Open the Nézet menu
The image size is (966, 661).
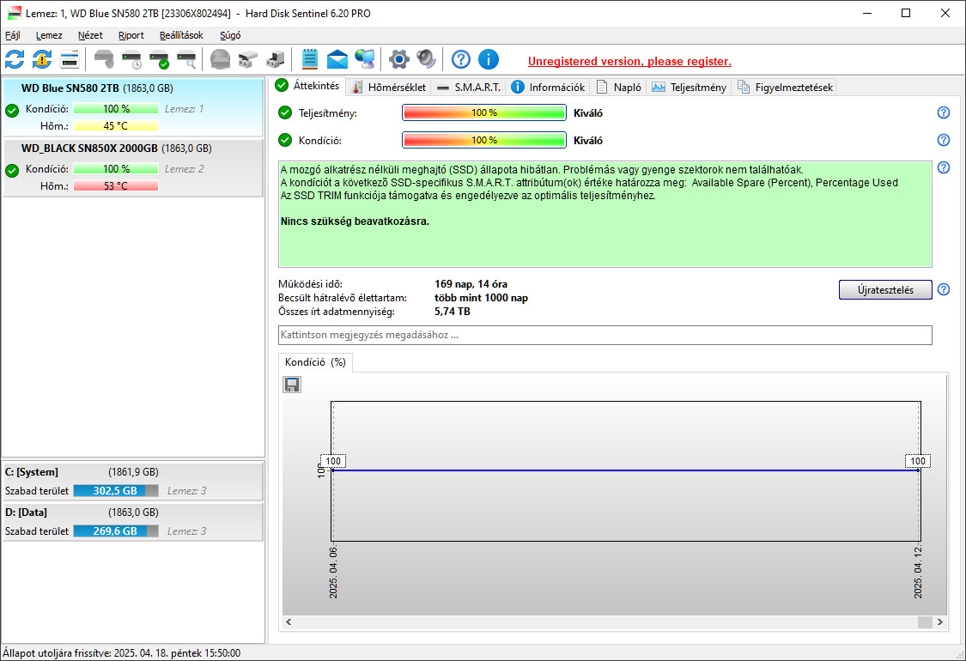(x=90, y=35)
